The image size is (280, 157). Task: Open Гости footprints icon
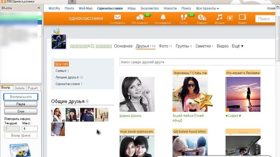(184, 17)
